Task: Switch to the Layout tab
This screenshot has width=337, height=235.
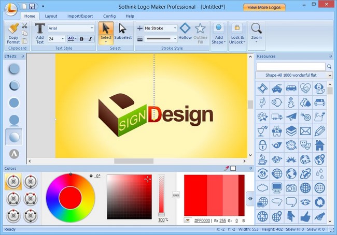Action: click(51, 16)
